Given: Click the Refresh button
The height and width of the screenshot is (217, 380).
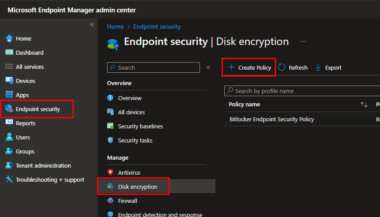Looking at the screenshot, I should click(x=293, y=67).
